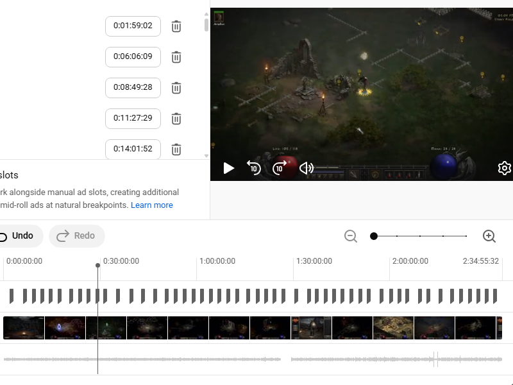
Task: Click the ad slots list scrollbar
Action: pos(206,25)
